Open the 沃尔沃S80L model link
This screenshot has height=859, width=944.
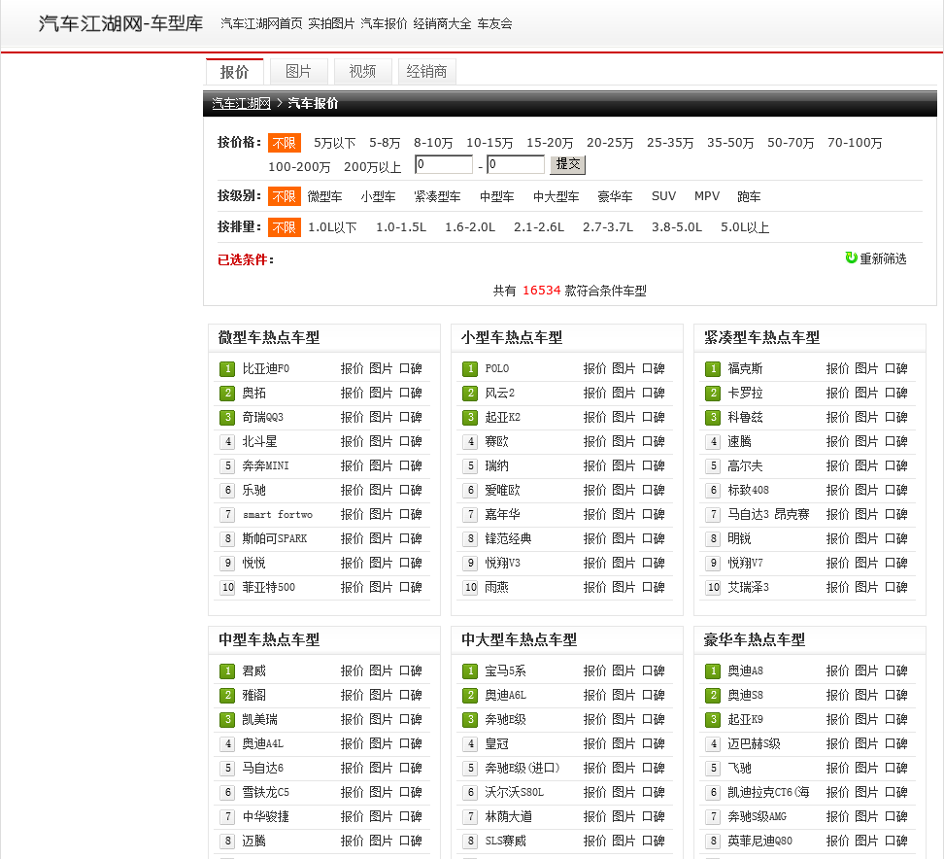[514, 792]
